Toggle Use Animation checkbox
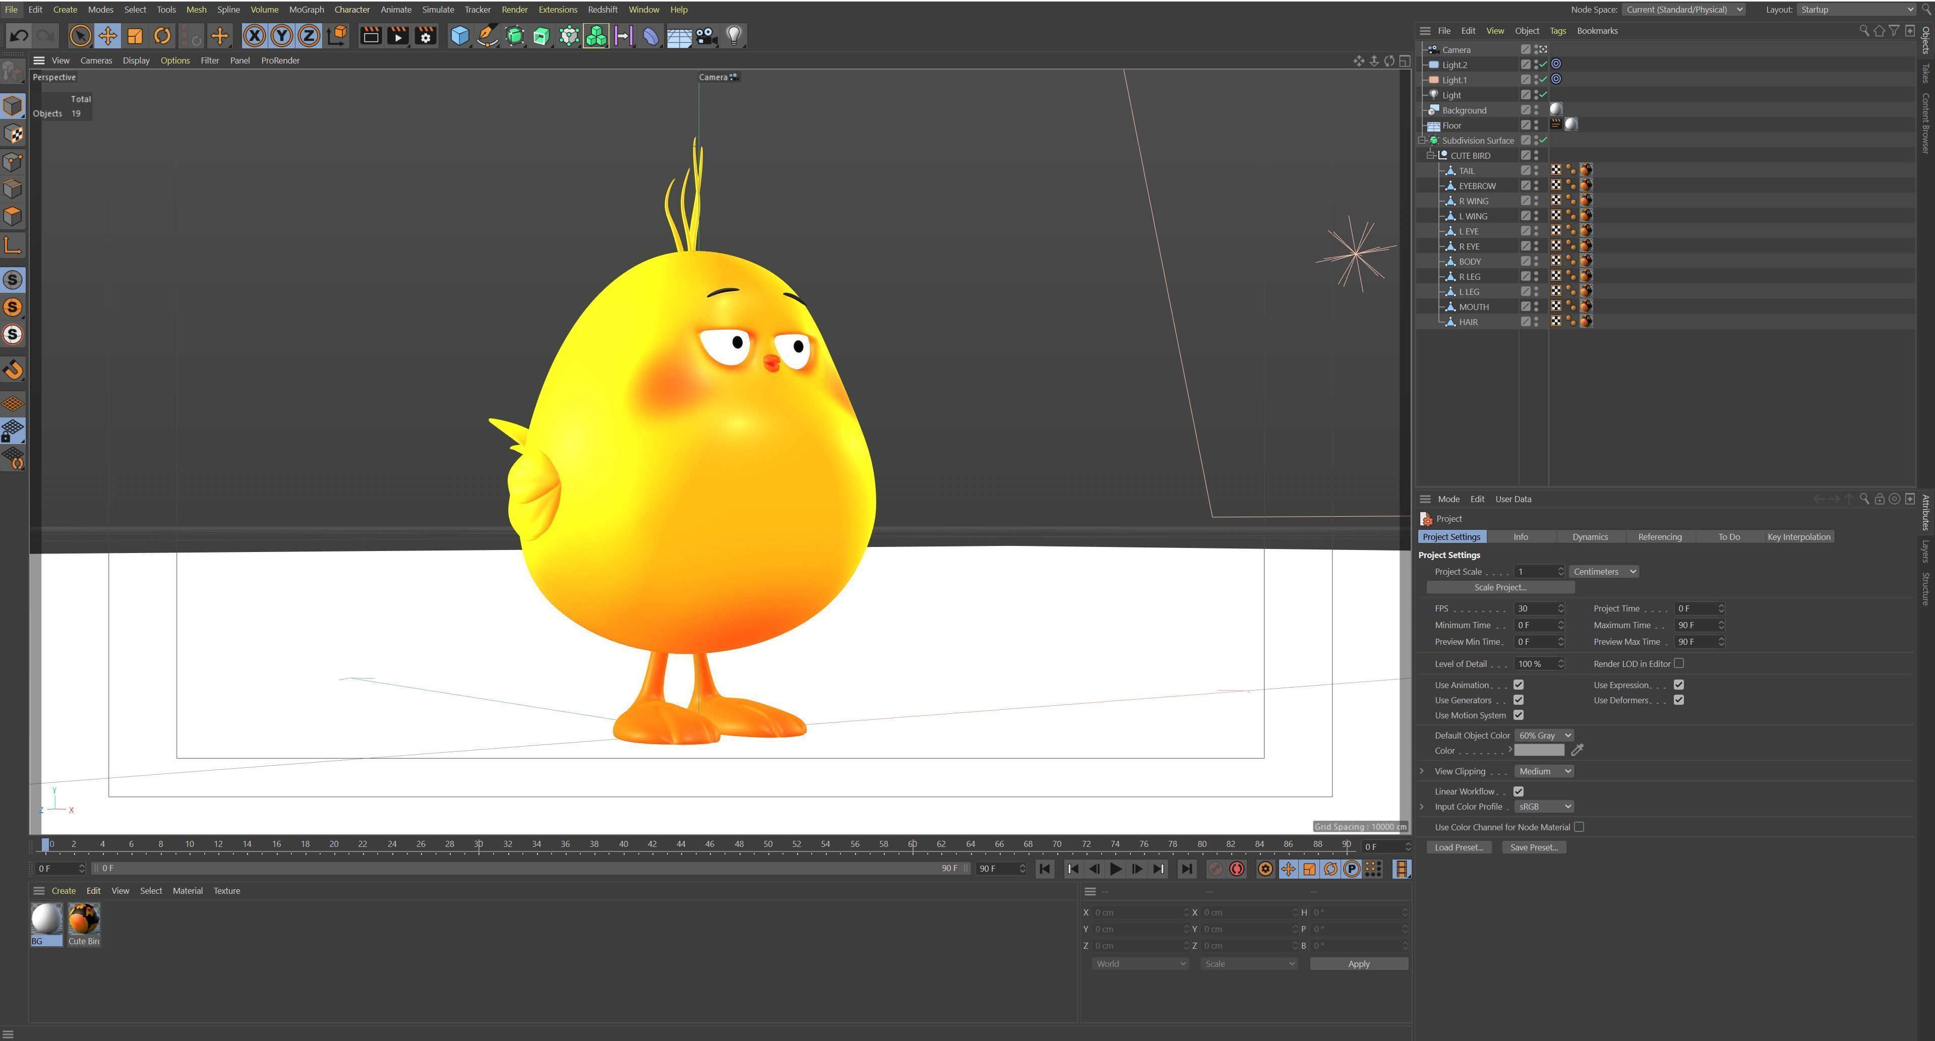 click(1518, 685)
